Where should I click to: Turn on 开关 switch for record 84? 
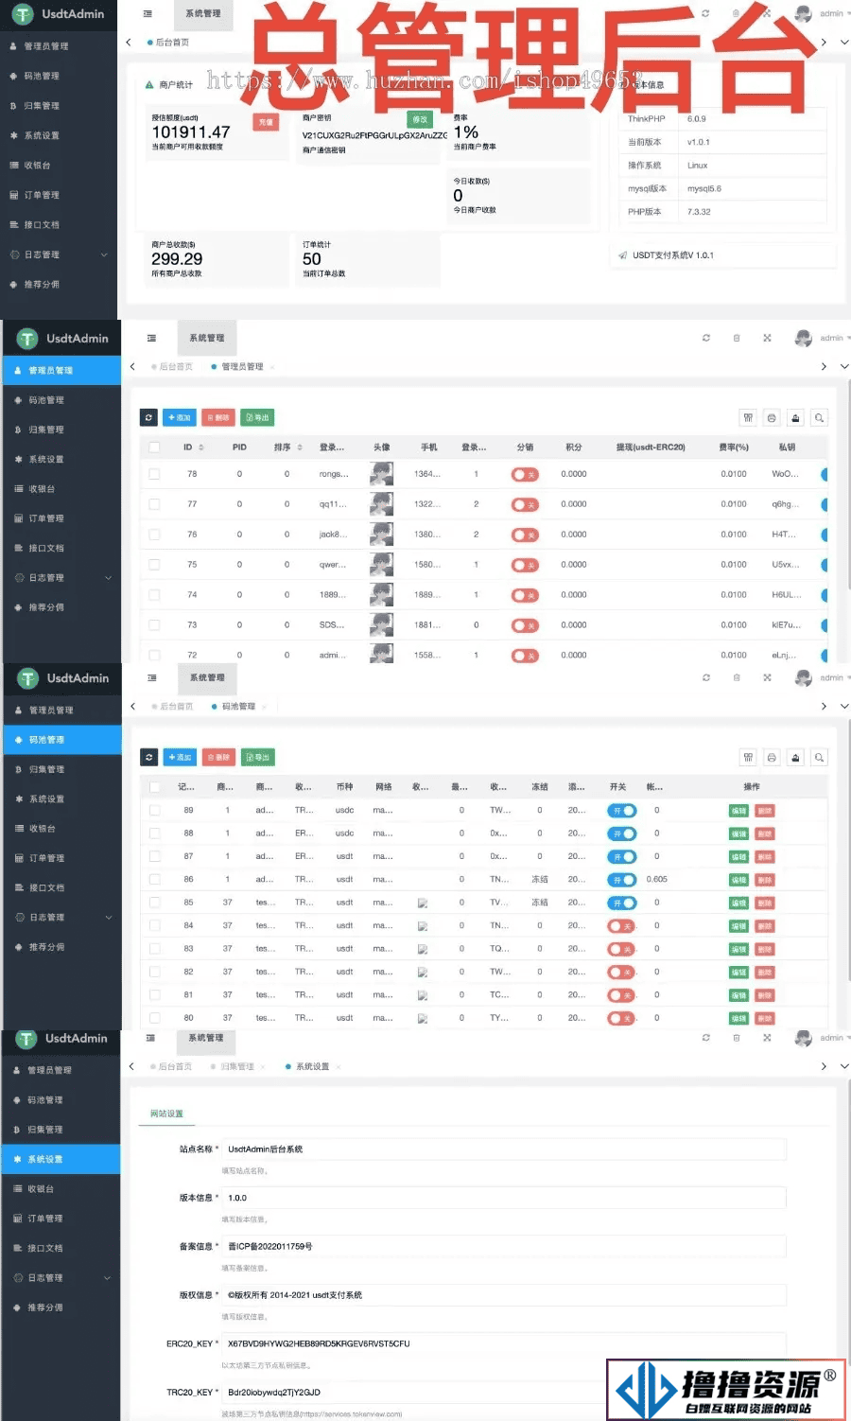tap(621, 926)
